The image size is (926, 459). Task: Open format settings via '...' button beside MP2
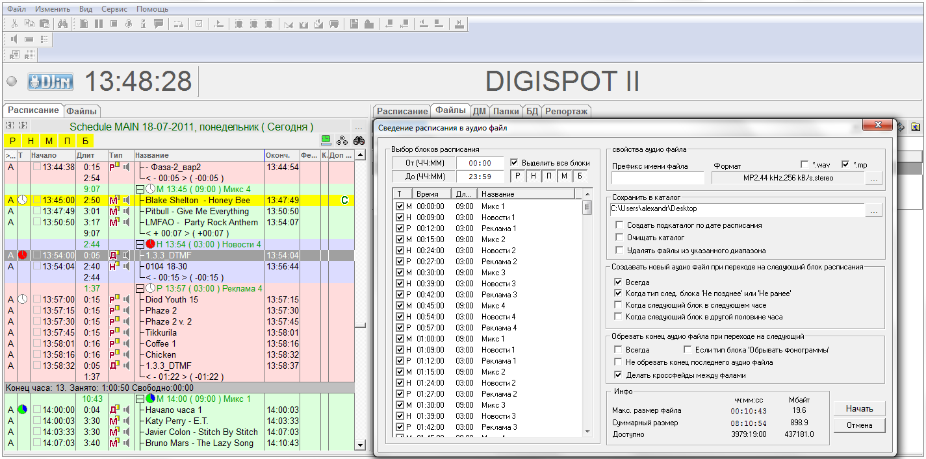coord(873,178)
